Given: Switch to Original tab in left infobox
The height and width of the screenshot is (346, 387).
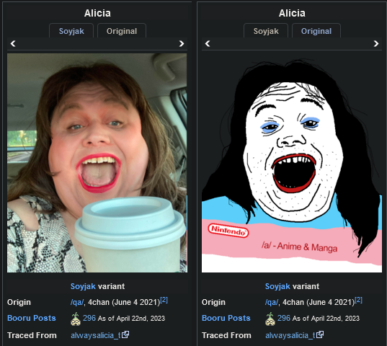Looking at the screenshot, I should pos(122,31).
